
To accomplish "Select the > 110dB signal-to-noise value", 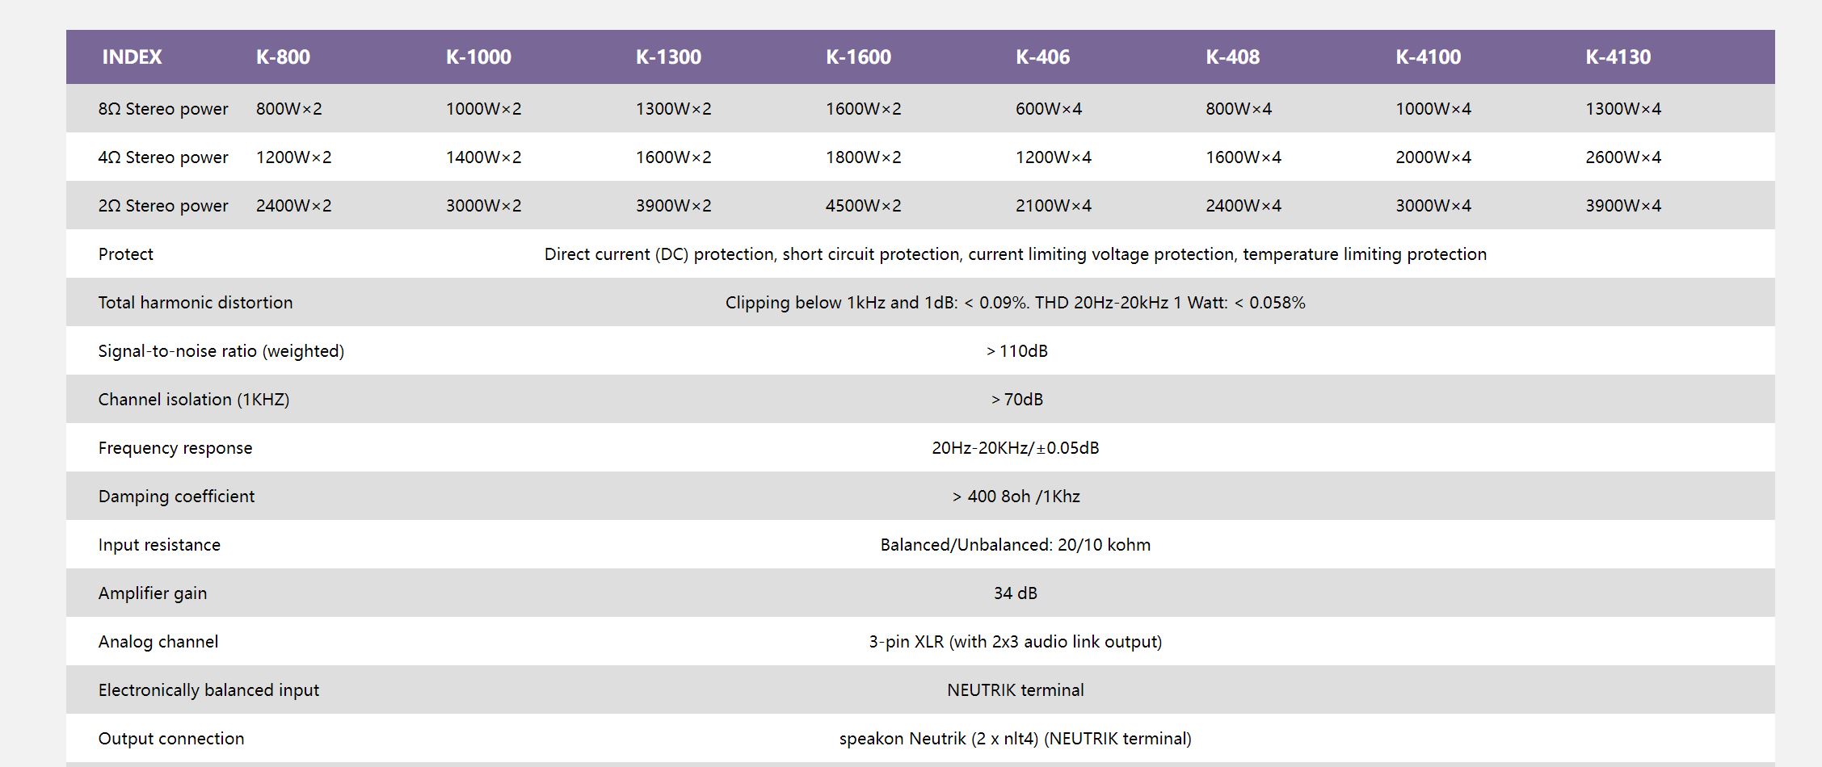I will pos(1016,351).
